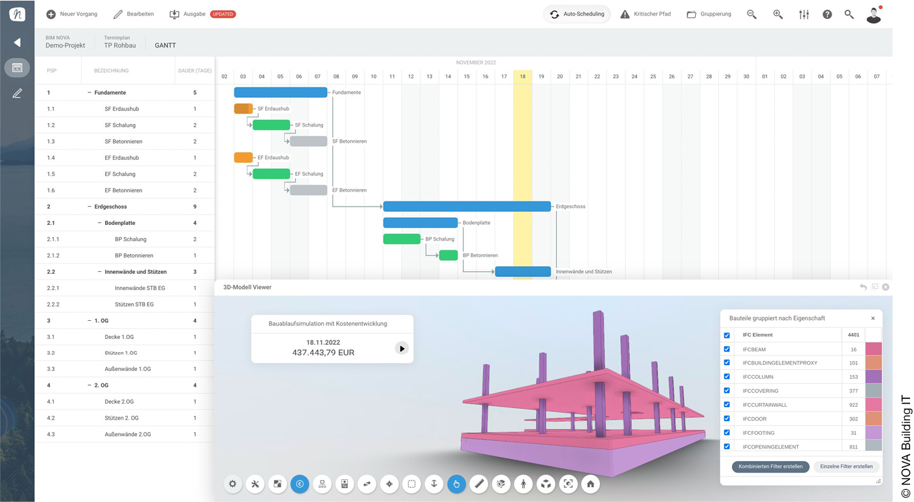Click the Kombinierten Filter erstellen button

click(770, 467)
